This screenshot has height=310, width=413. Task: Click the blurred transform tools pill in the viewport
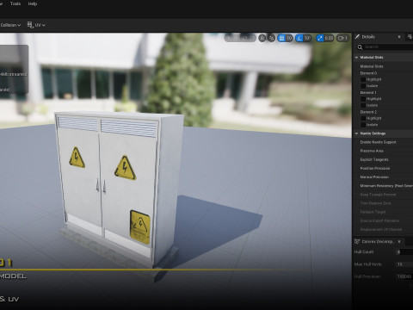(240, 38)
